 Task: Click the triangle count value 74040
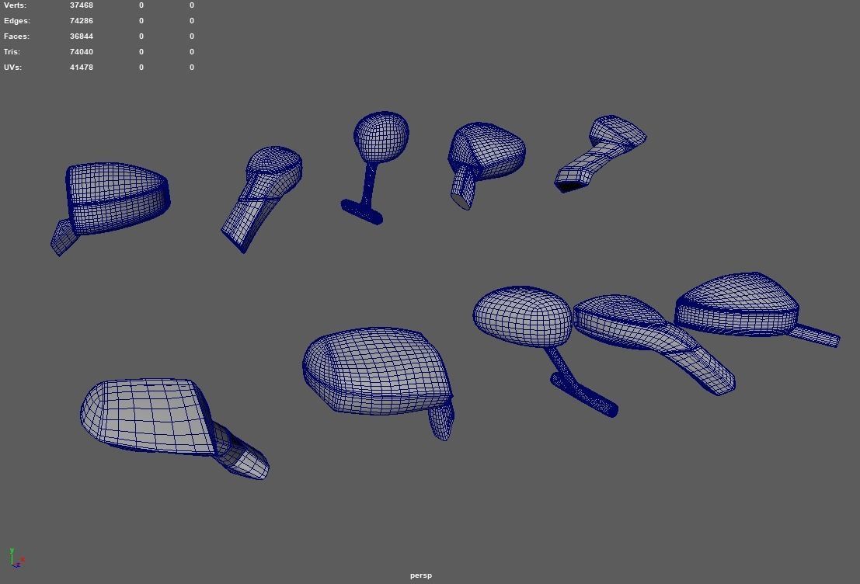click(81, 51)
